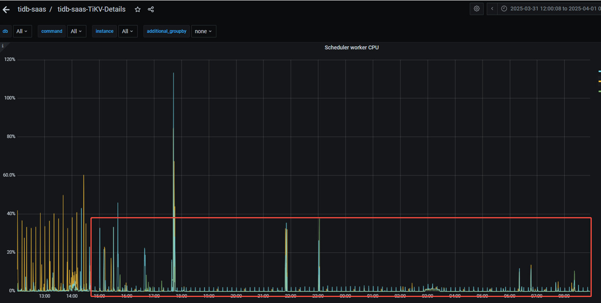Image resolution: width=601 pixels, height=303 pixels.
Task: Open the db variable All dropdown
Action: tap(23, 31)
